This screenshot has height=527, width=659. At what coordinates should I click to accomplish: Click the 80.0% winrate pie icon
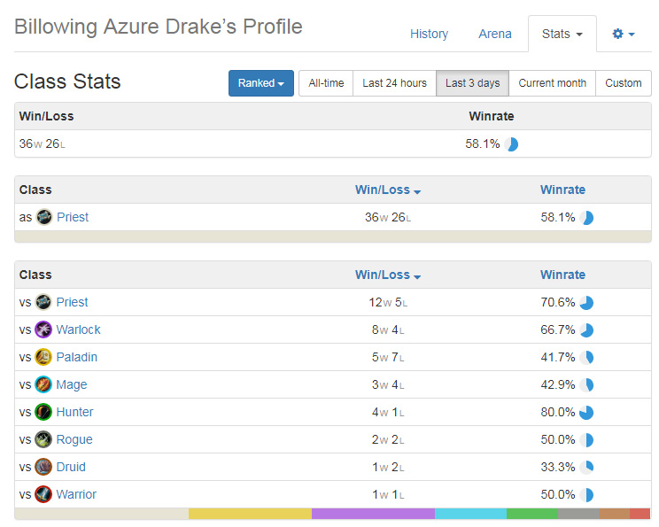pos(586,412)
